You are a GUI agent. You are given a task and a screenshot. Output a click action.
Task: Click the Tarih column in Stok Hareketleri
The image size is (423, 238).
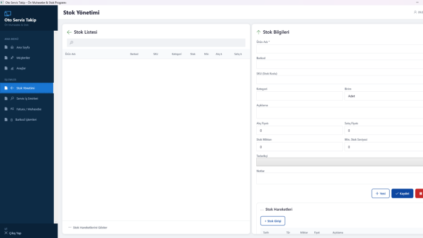(x=266, y=233)
